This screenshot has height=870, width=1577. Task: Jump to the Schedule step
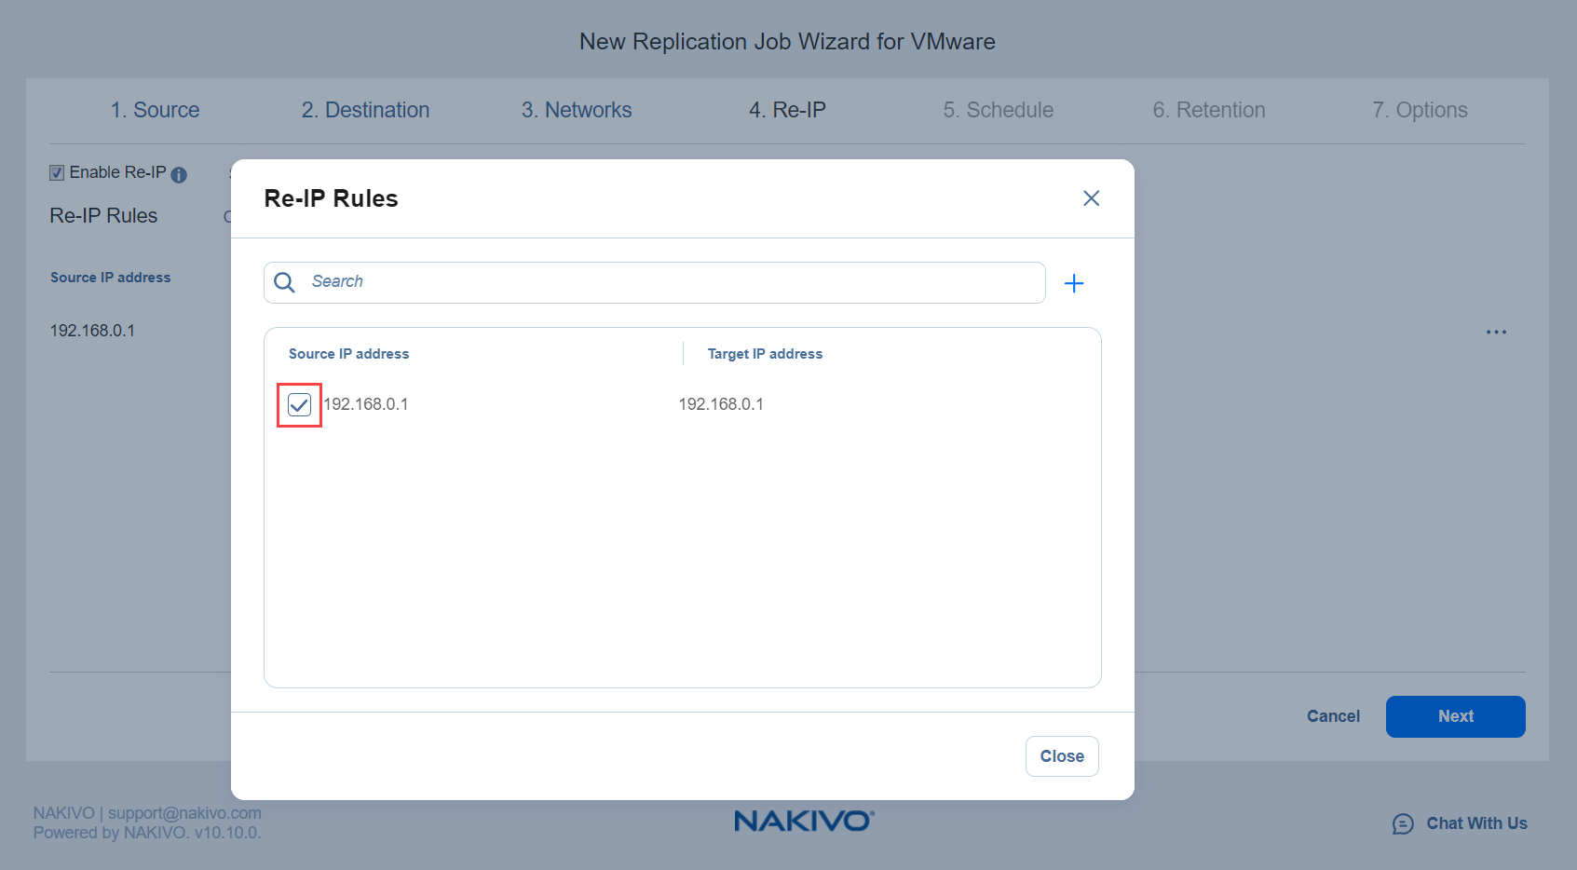point(998,110)
